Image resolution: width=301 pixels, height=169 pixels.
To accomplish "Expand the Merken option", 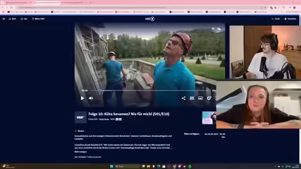I will [79, 131].
